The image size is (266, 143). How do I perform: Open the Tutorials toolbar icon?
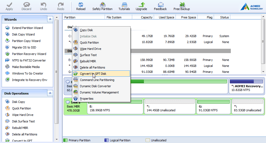coord(124,5)
